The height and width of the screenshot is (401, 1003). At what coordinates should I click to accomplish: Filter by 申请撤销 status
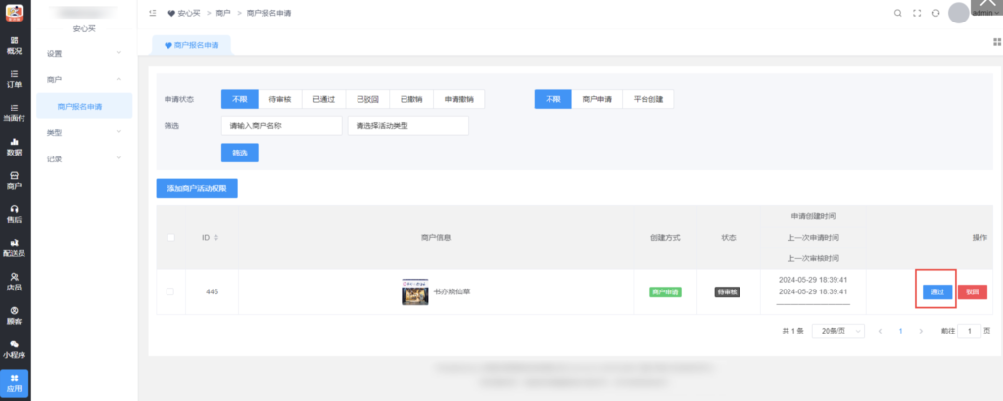point(458,99)
